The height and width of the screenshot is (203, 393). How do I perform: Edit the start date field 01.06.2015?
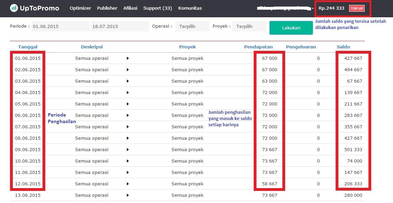click(x=60, y=27)
